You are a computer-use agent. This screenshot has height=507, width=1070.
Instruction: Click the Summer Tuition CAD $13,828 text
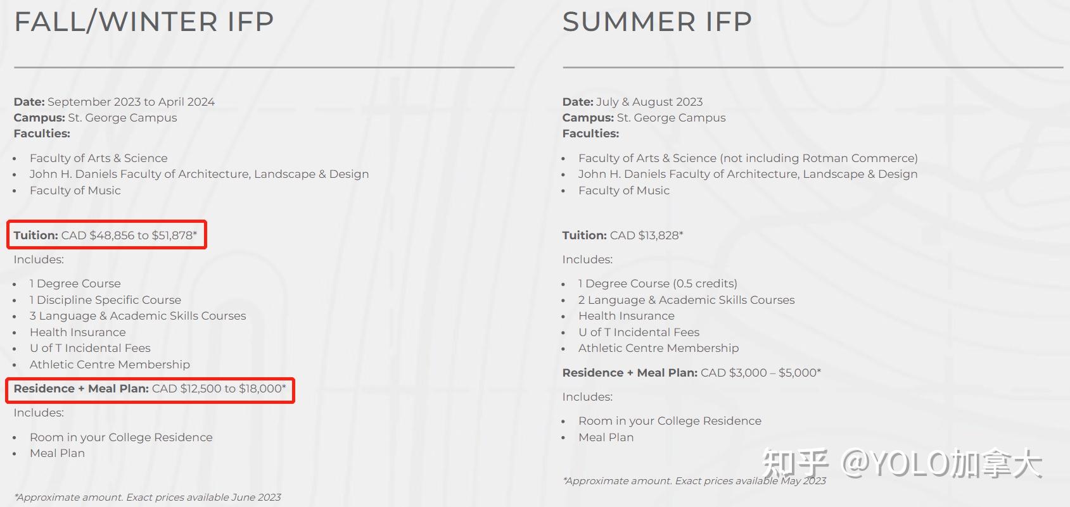coord(623,235)
